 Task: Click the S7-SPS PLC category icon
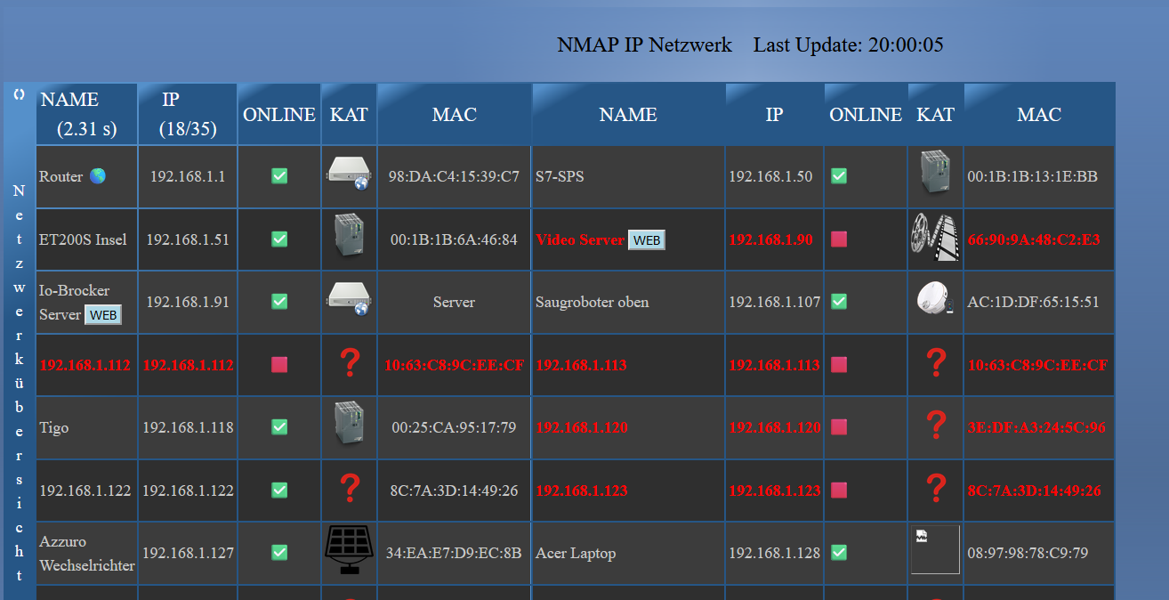pyautogui.click(x=935, y=175)
